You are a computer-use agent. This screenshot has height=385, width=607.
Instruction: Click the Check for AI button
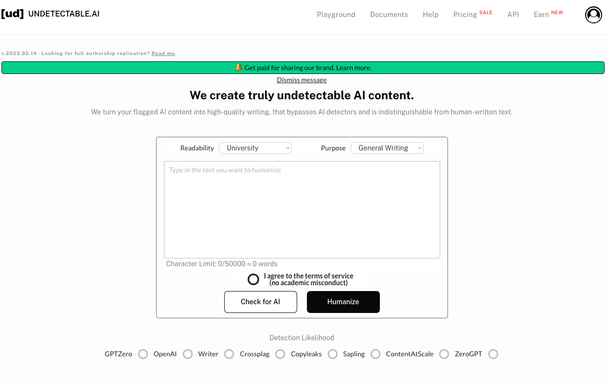(x=261, y=302)
